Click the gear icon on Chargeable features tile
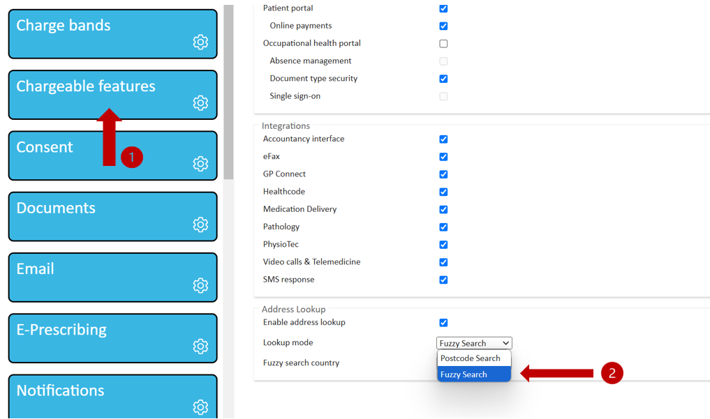This screenshot has height=419, width=710. 200,103
